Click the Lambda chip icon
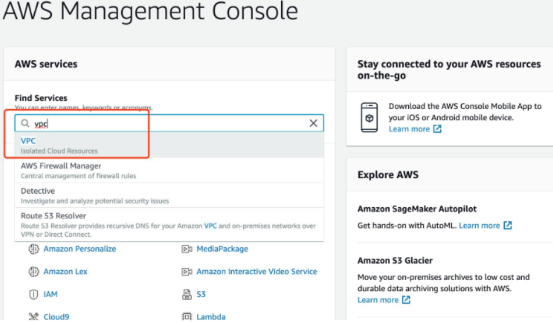The image size is (553, 322). [186, 317]
